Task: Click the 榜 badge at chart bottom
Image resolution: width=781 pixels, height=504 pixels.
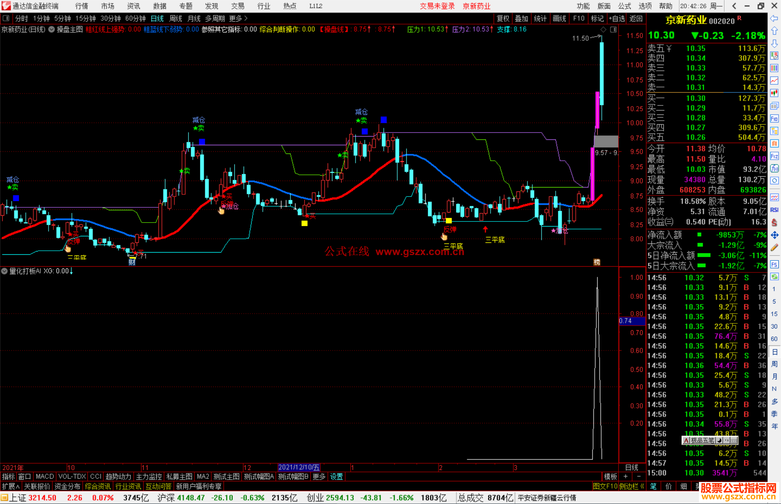Action: click(x=597, y=262)
